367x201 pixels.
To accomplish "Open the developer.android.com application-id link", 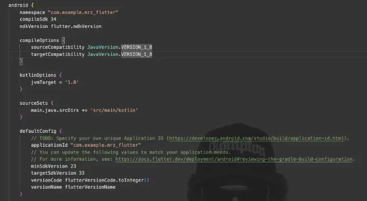I will coord(256,138).
